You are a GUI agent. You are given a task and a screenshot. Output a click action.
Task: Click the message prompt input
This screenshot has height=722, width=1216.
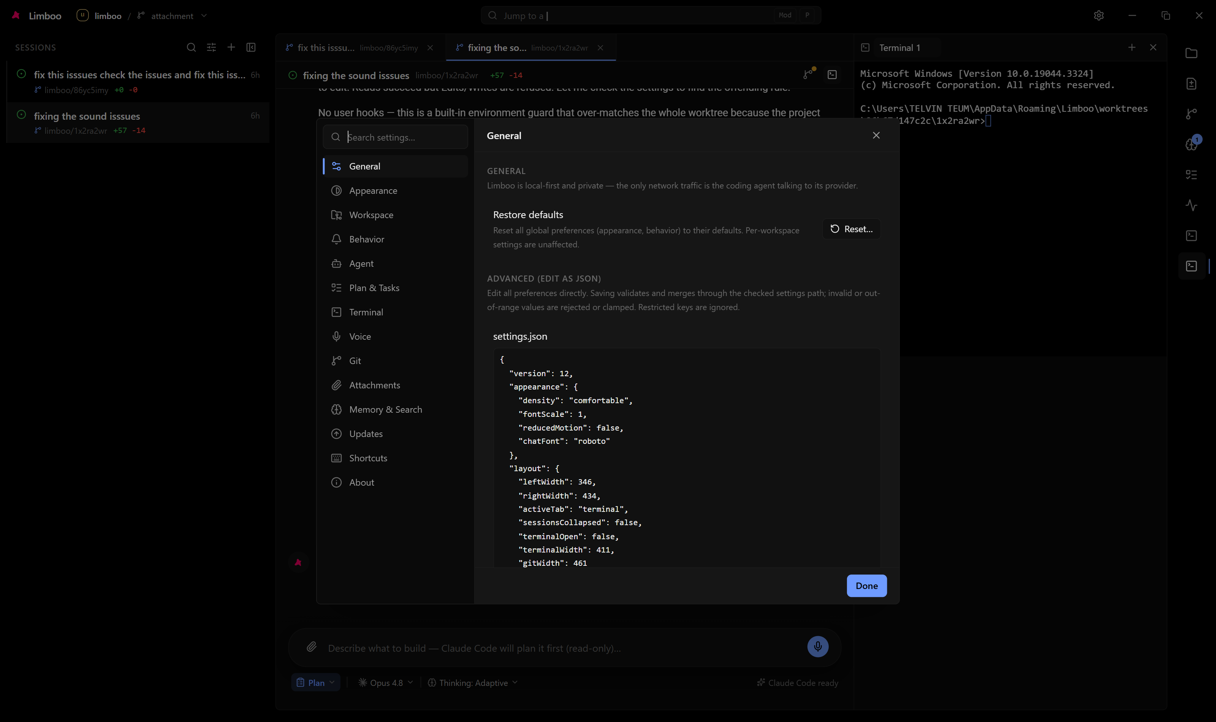tap(564, 648)
